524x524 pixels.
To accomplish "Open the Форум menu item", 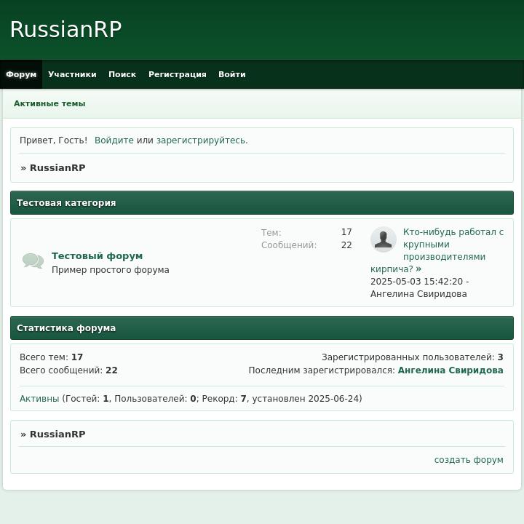I will 21,74.
